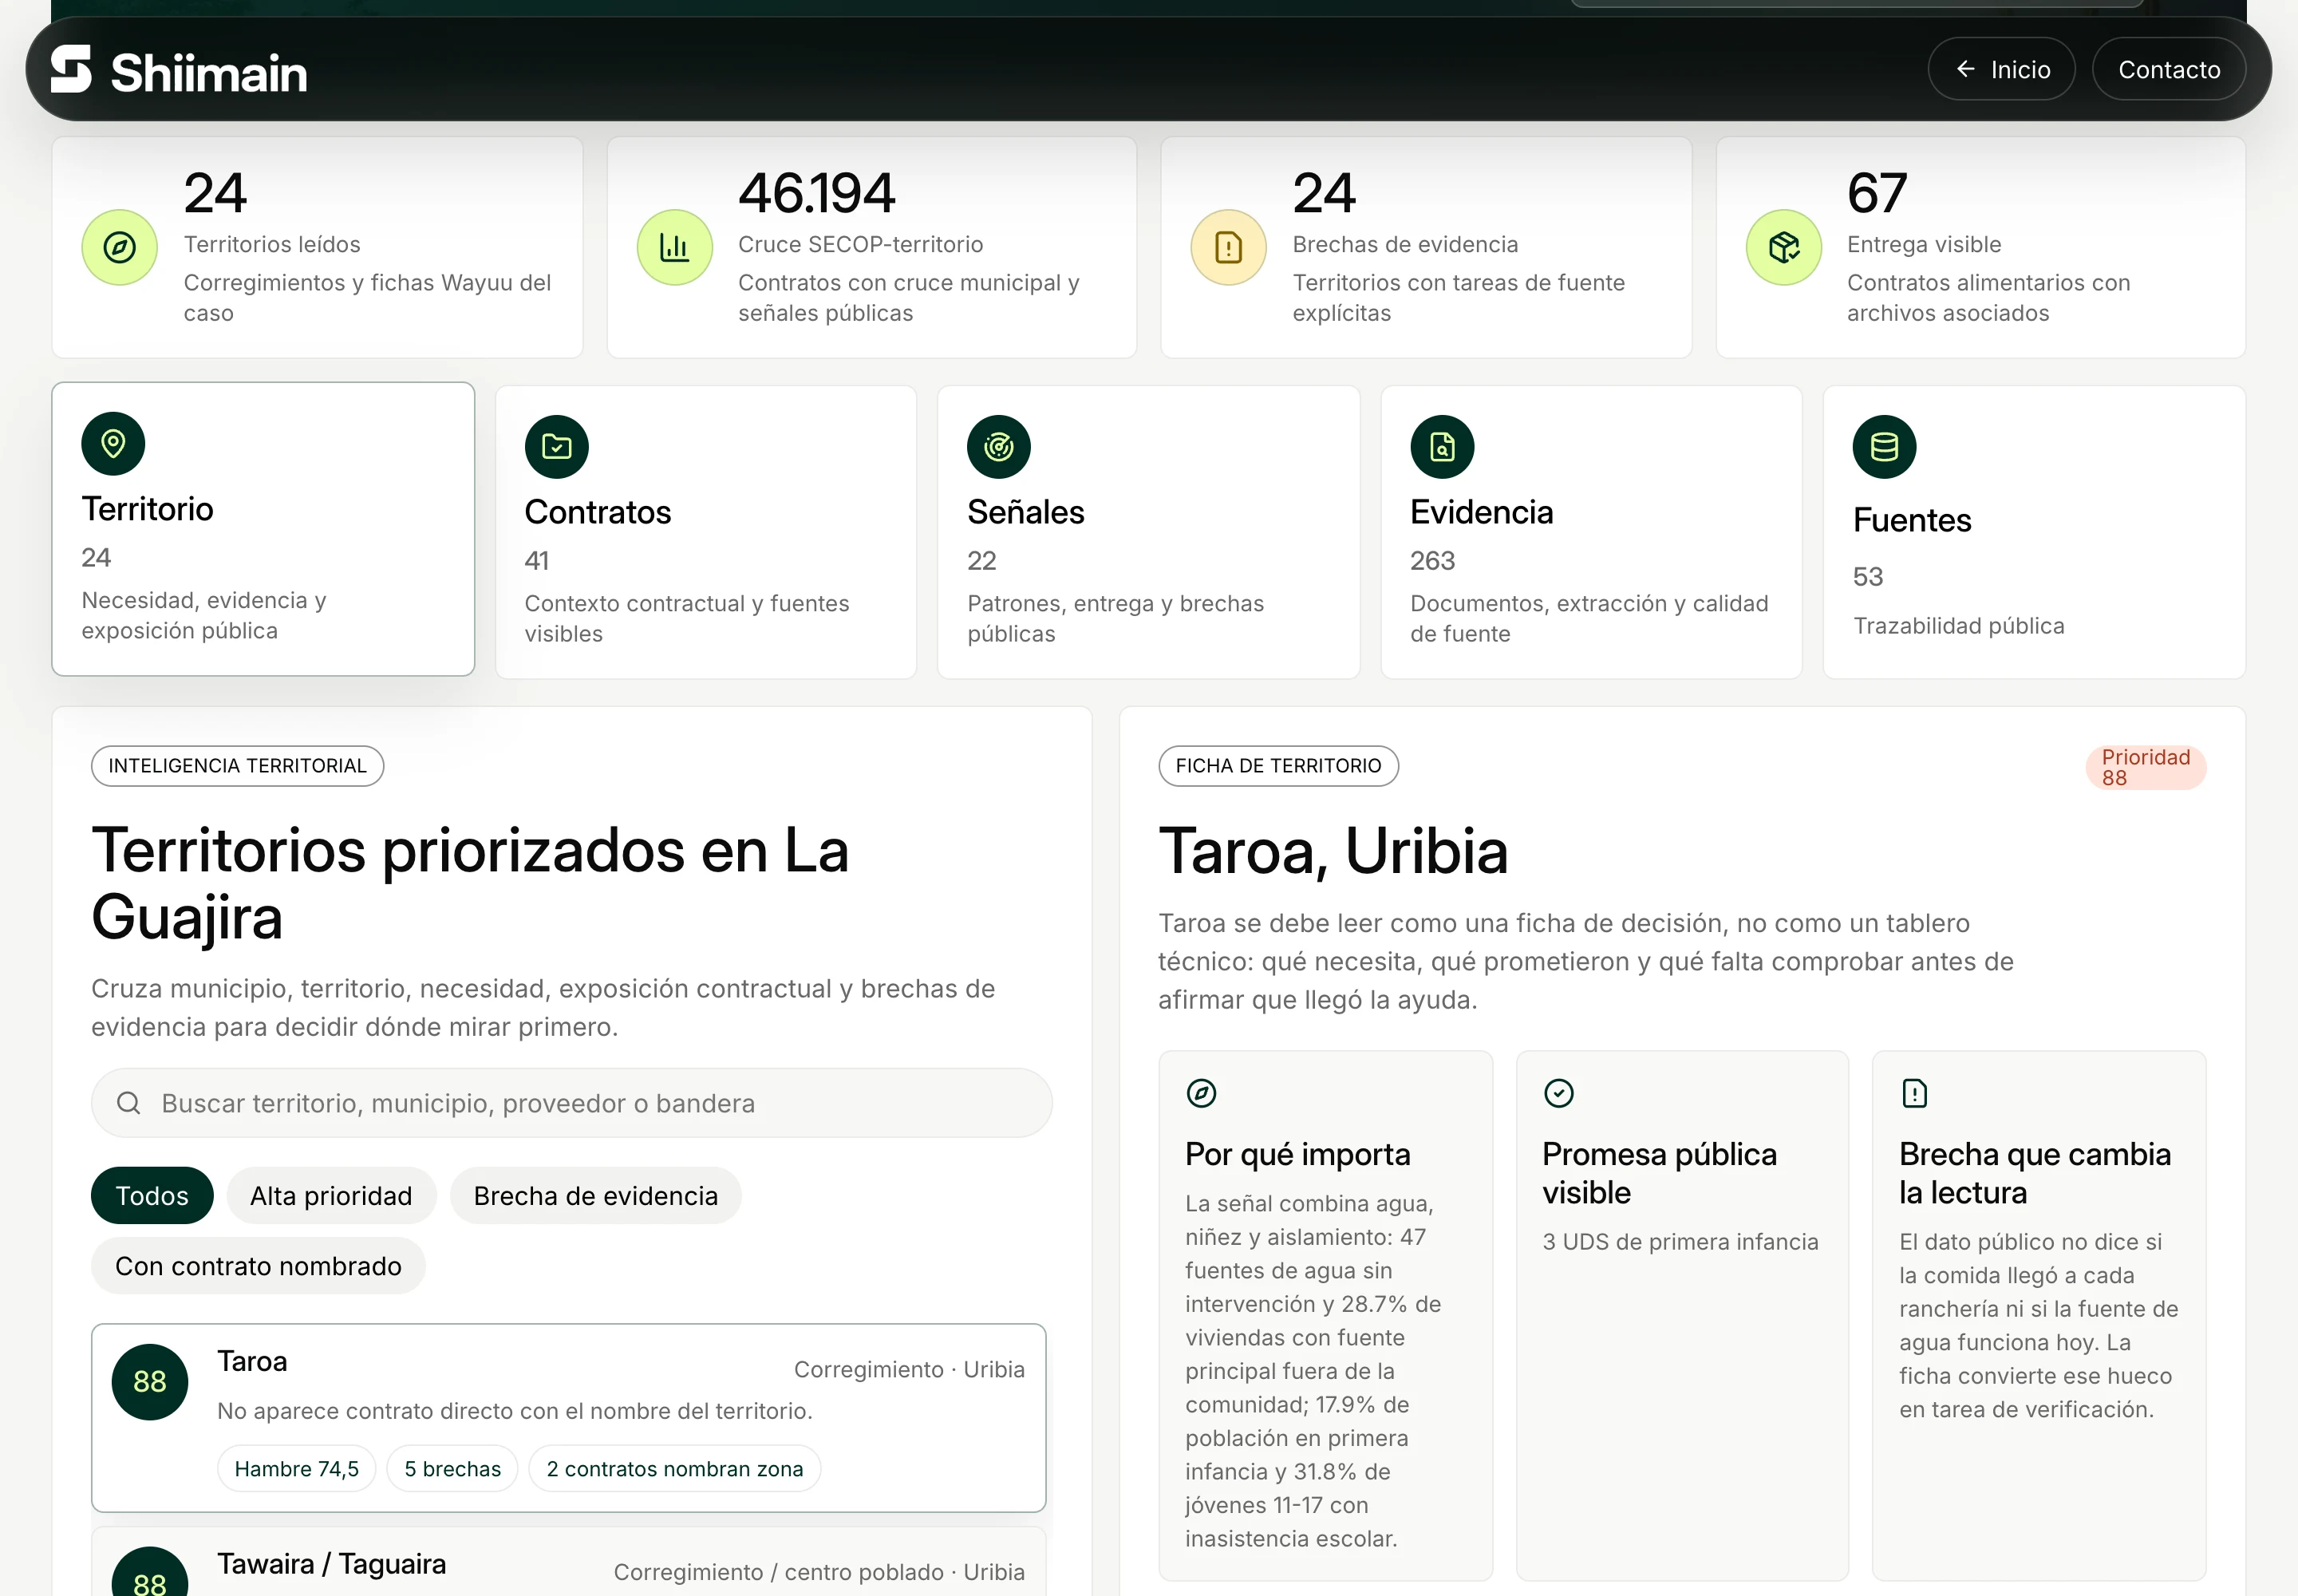
Task: Click the folder check icon on Contratos card
Action: point(556,446)
